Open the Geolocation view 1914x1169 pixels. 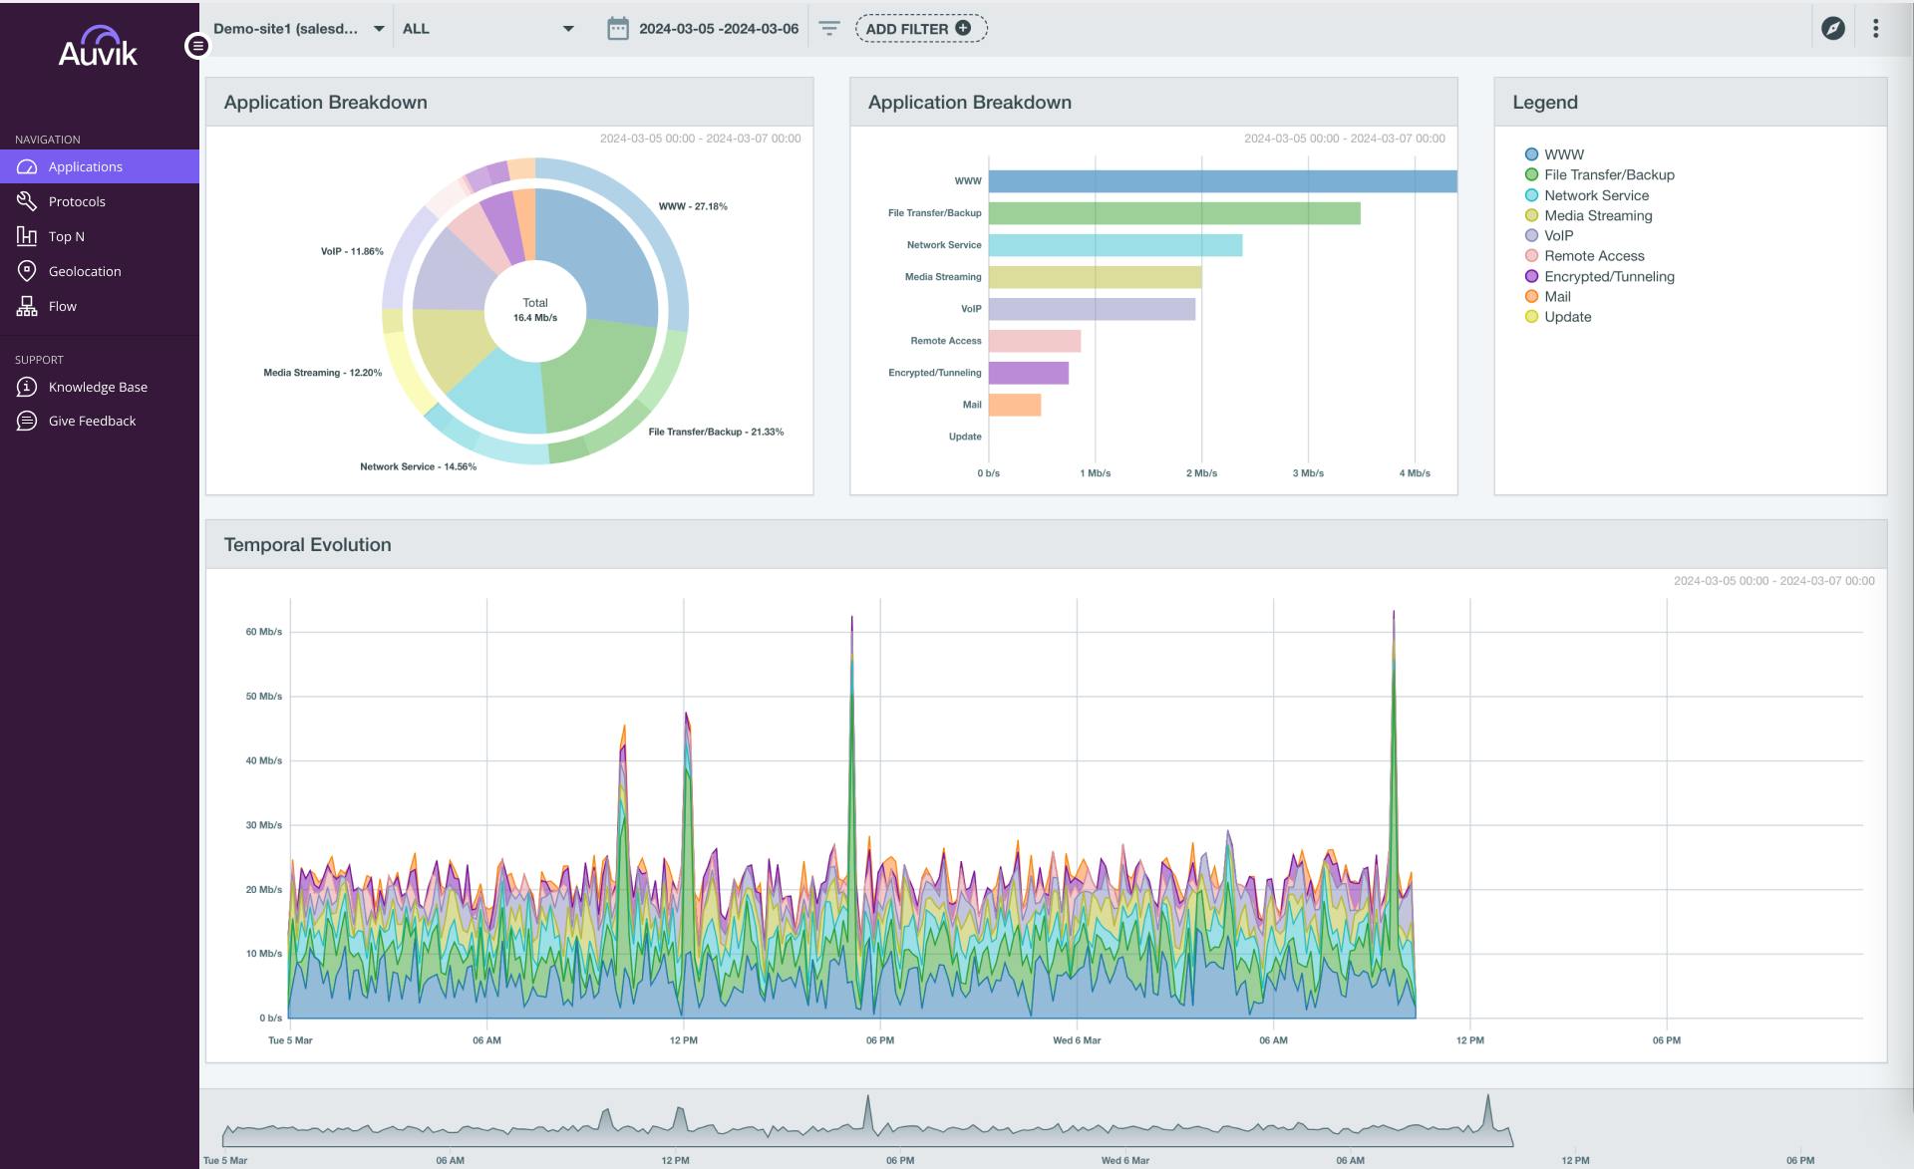point(100,271)
